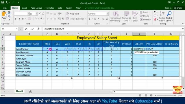Click Merge & Center button
This screenshot has height=104, width=185.
click(75, 19)
